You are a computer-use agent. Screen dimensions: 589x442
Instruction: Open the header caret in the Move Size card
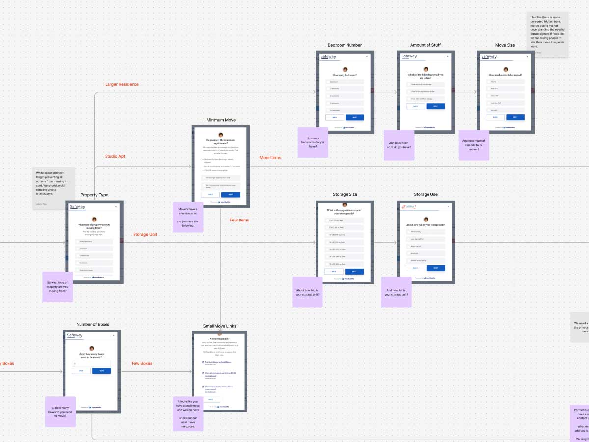528,57
